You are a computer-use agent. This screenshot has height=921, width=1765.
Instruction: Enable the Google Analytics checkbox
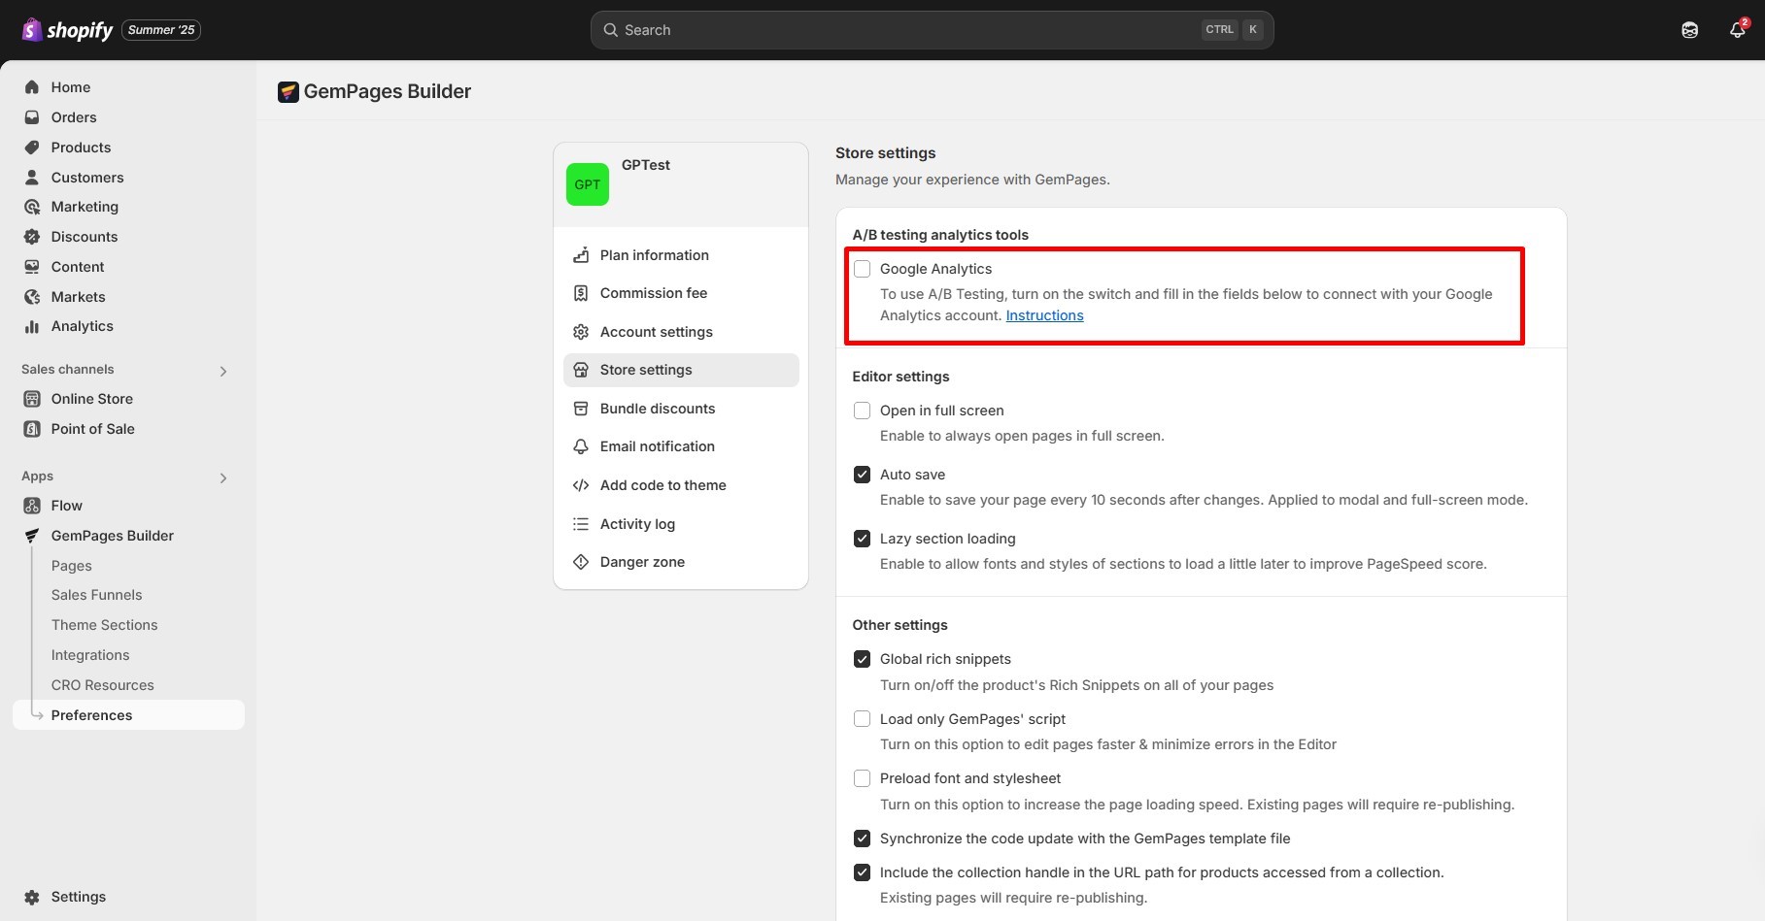(x=862, y=269)
